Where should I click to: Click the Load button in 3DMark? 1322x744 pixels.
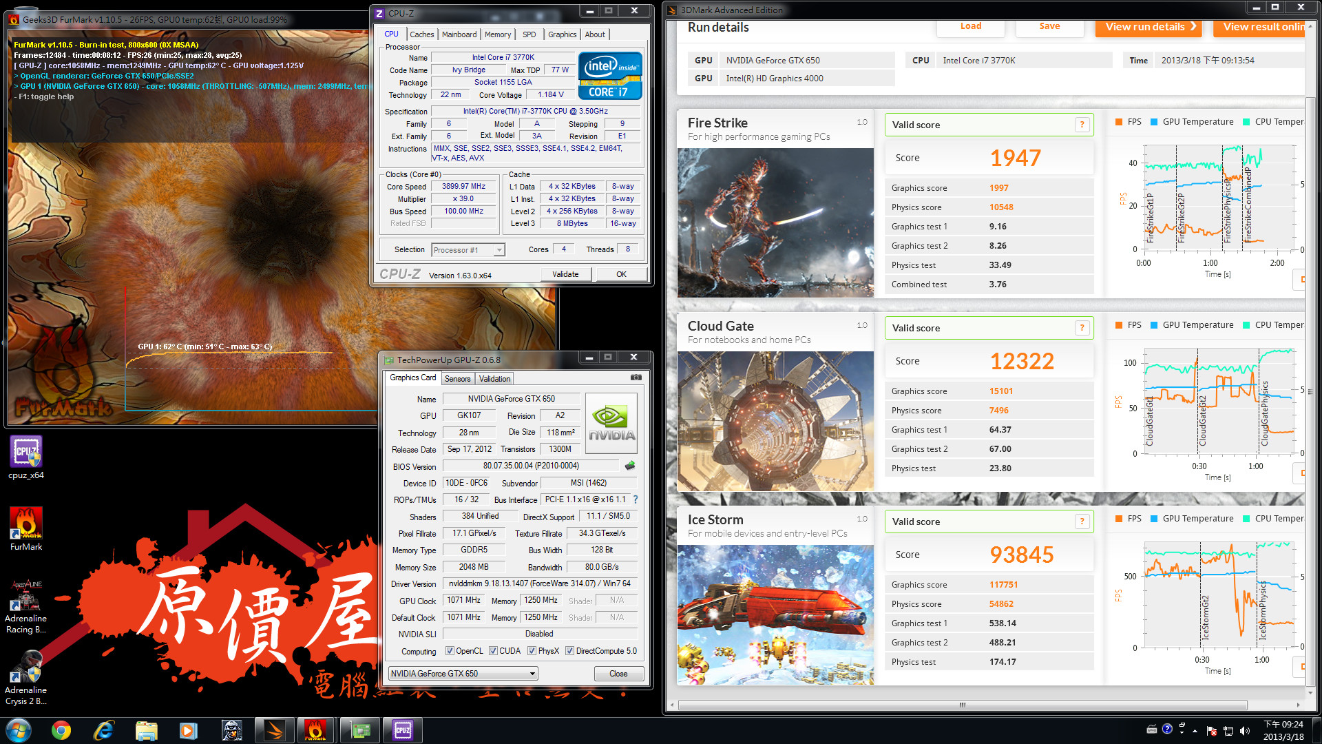click(x=971, y=27)
